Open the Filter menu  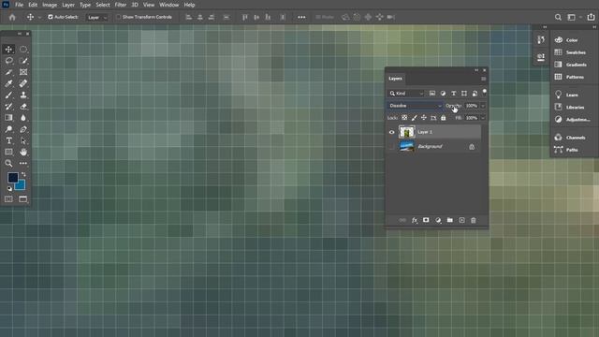click(121, 5)
